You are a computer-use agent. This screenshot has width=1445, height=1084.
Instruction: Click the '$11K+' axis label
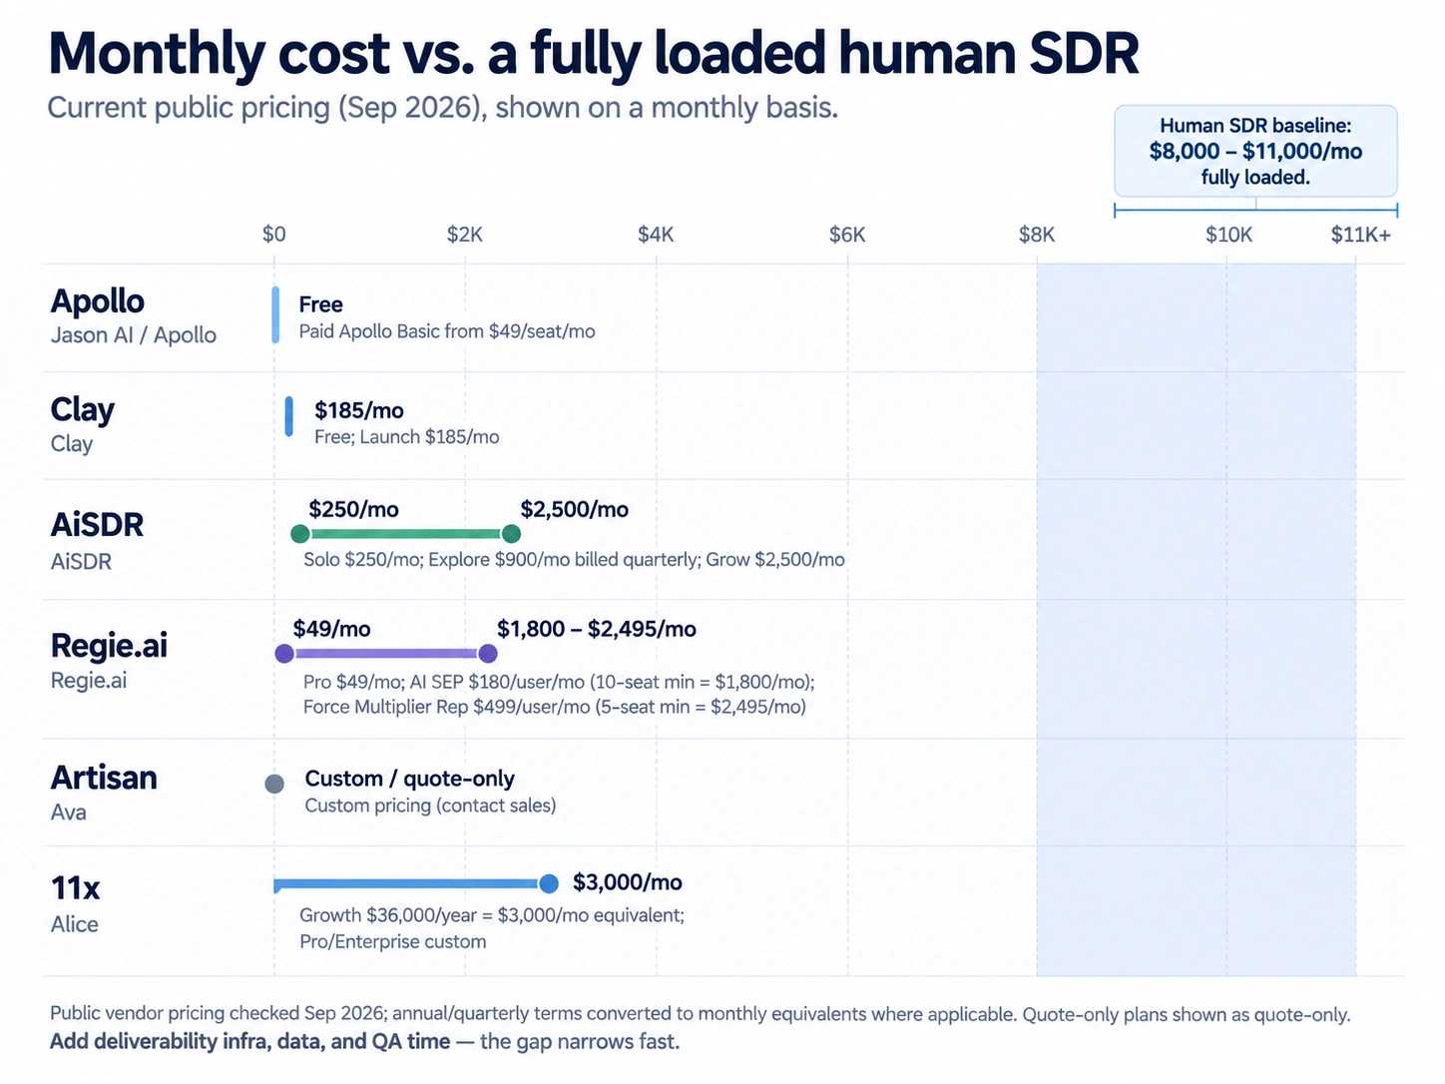1360,235
